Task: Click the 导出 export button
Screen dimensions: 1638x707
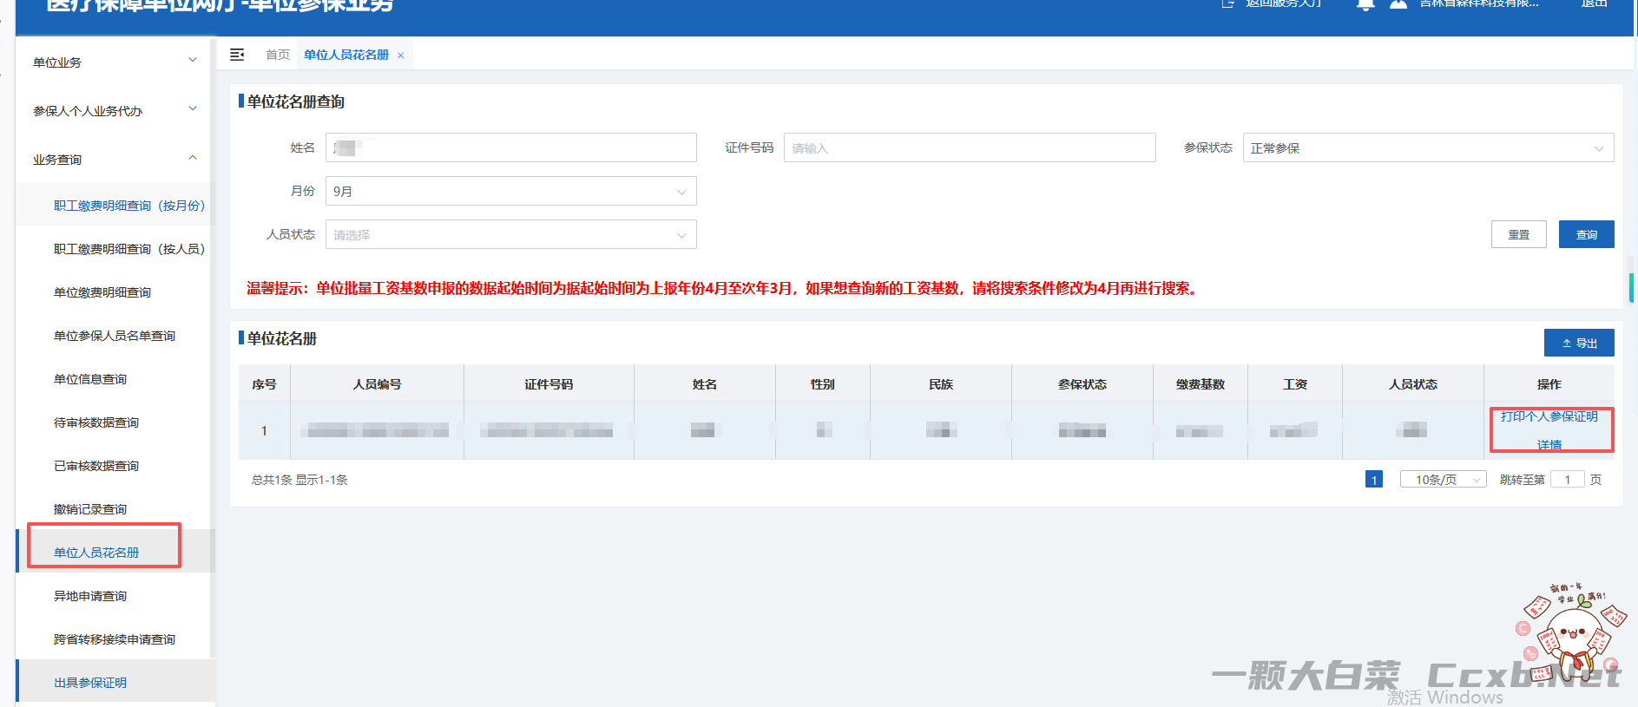Action: tap(1578, 344)
